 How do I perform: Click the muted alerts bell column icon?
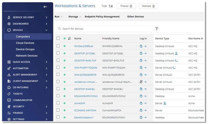(69, 38)
